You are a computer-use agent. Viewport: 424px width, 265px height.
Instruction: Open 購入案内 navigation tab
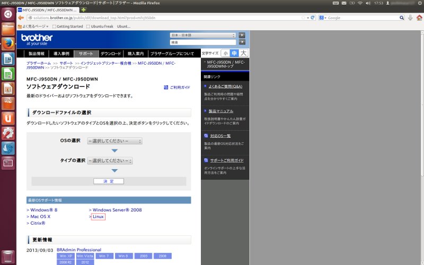click(136, 54)
